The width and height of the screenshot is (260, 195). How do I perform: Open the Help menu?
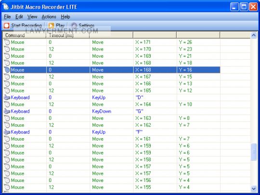pos(65,17)
